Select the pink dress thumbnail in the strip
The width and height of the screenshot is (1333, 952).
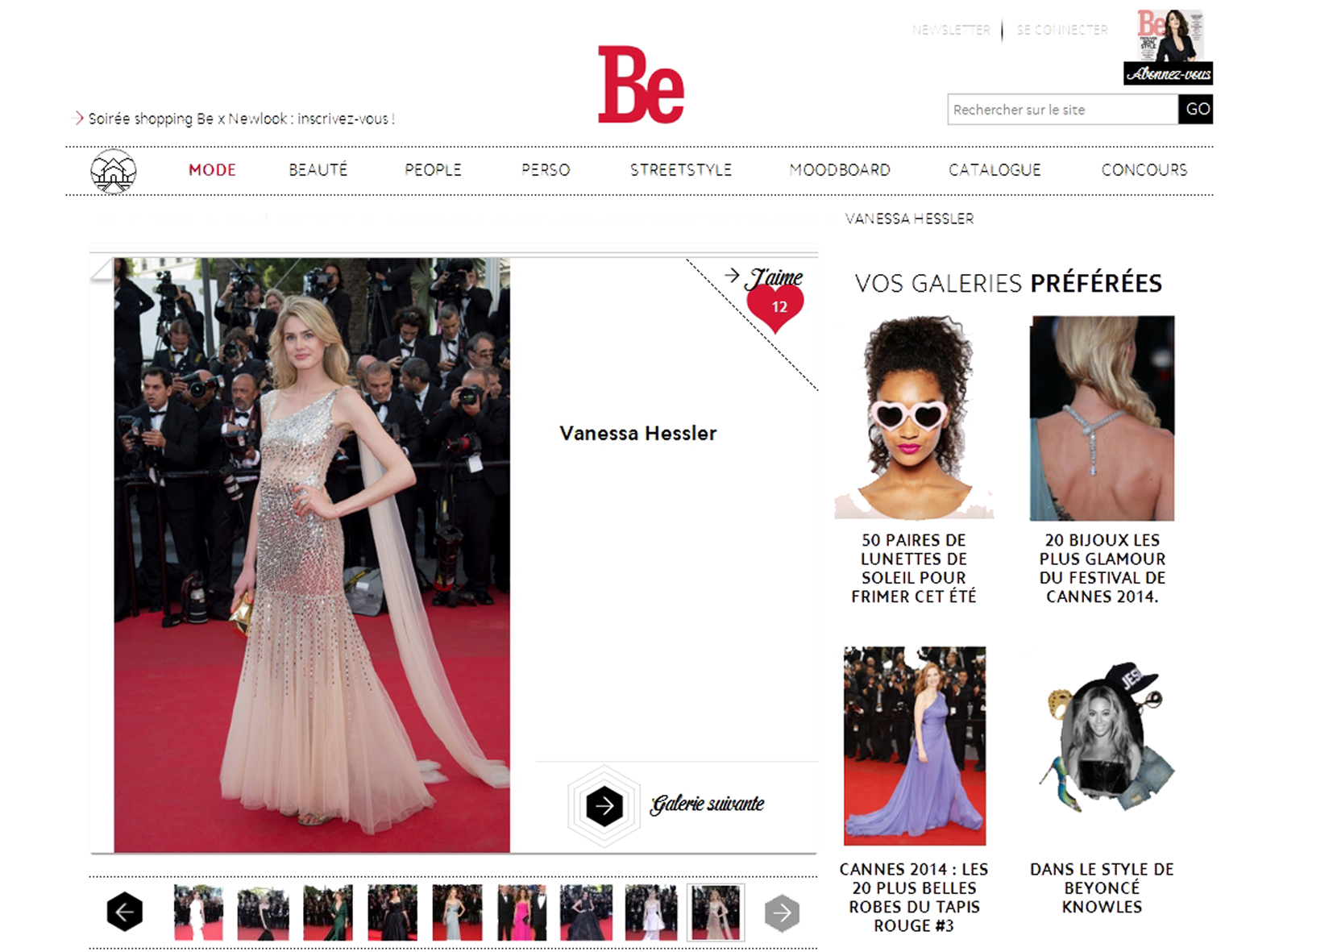[521, 913]
